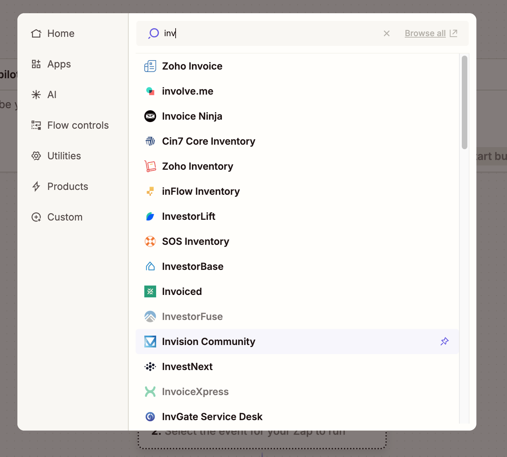Click the Invoice Ninja logo icon
This screenshot has height=457, width=507.
pyautogui.click(x=150, y=116)
